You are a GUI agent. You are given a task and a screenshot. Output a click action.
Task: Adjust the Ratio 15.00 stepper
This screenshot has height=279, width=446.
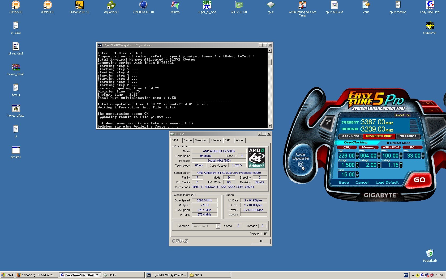click(357, 175)
